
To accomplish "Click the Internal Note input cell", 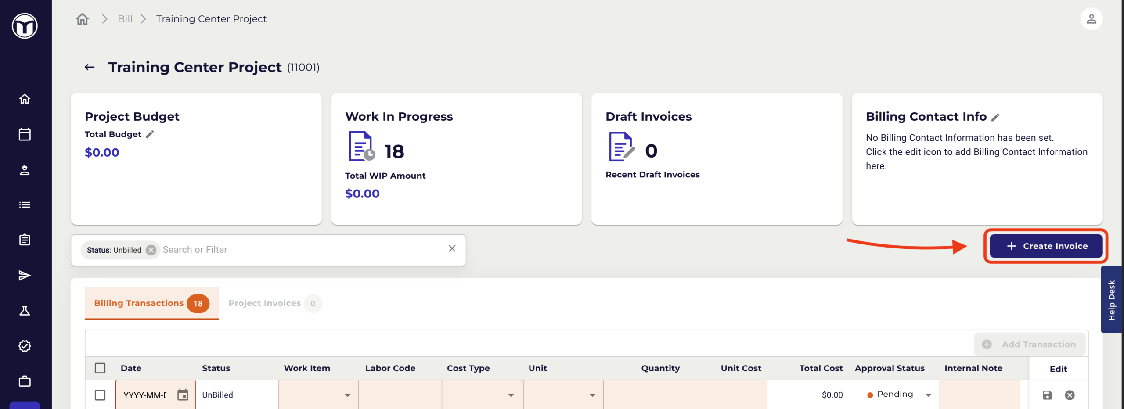I will 980,395.
